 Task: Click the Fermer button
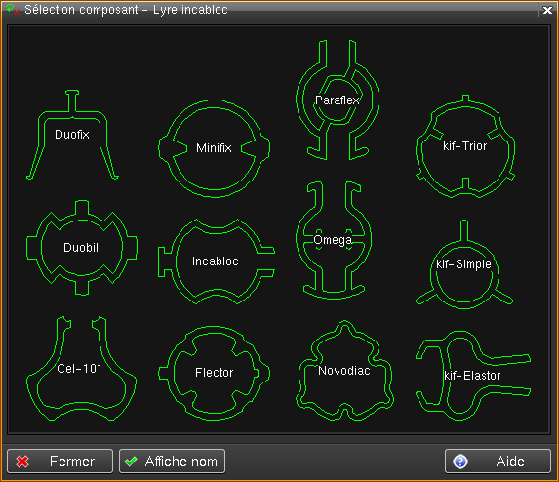(x=60, y=462)
